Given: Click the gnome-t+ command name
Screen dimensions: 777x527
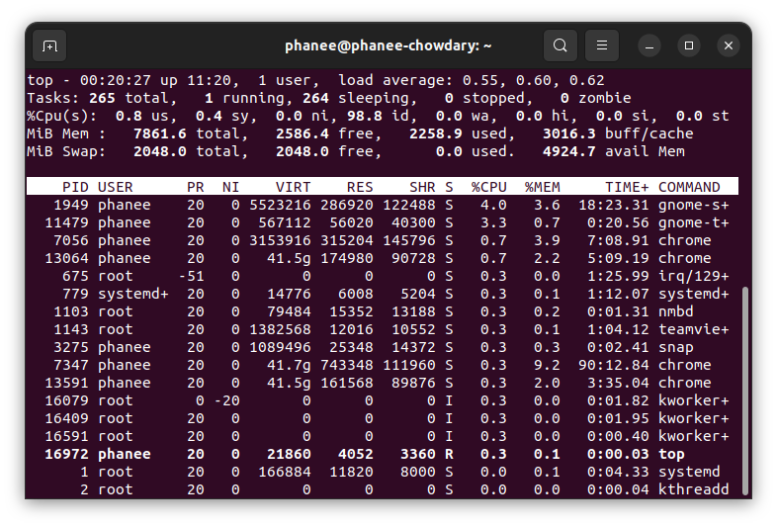Looking at the screenshot, I should 694,222.
